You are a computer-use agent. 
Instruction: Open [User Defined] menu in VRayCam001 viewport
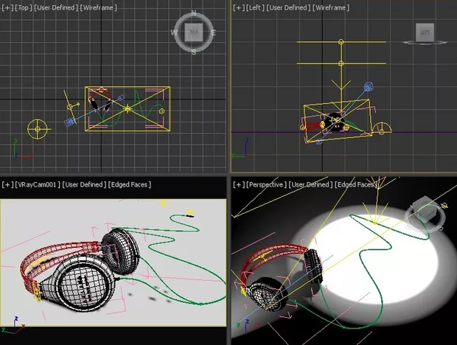[84, 184]
